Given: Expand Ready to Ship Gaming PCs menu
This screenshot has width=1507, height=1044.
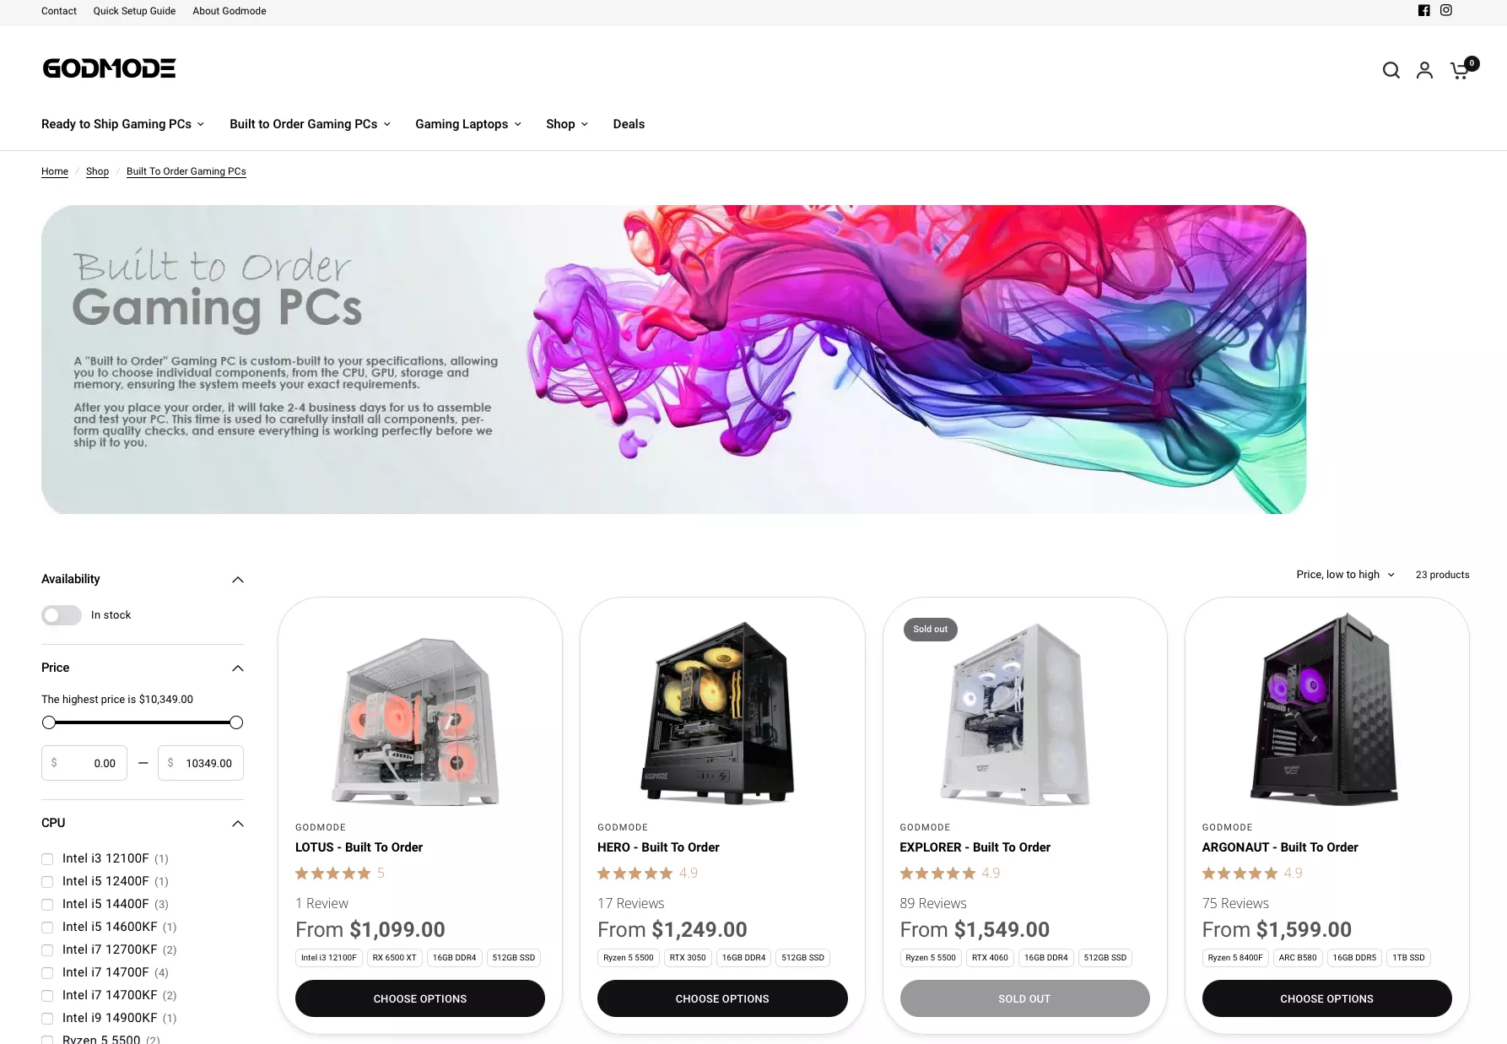Looking at the screenshot, I should 122,124.
